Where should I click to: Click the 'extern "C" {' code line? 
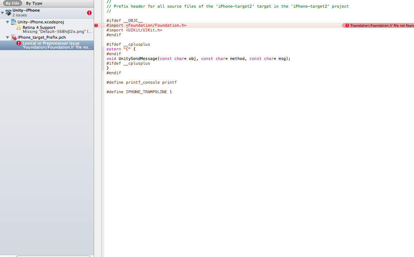[121, 49]
